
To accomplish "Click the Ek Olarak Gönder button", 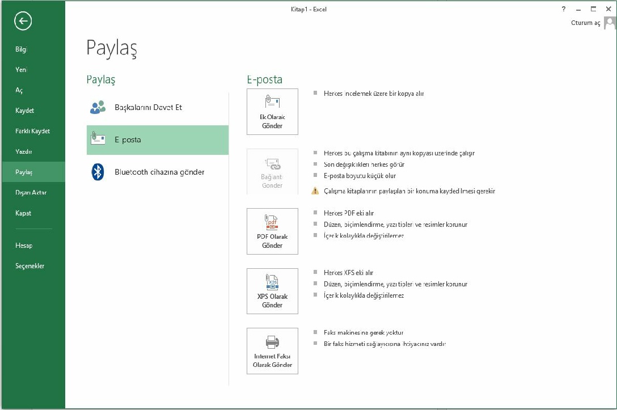I will pyautogui.click(x=272, y=112).
